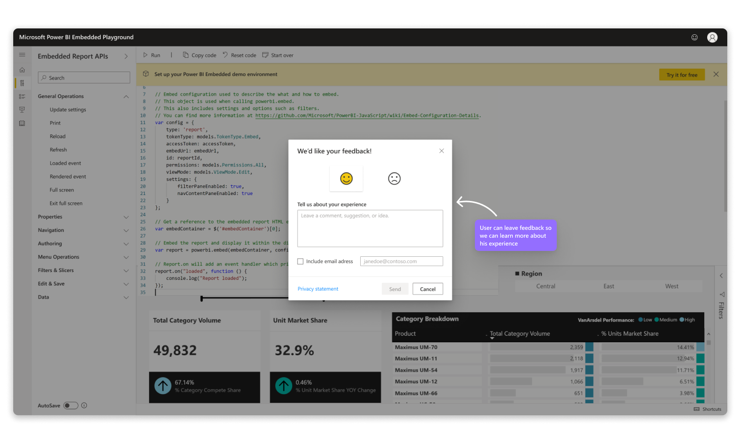Select Print operation in sidebar
This screenshot has width=741, height=444.
point(55,123)
